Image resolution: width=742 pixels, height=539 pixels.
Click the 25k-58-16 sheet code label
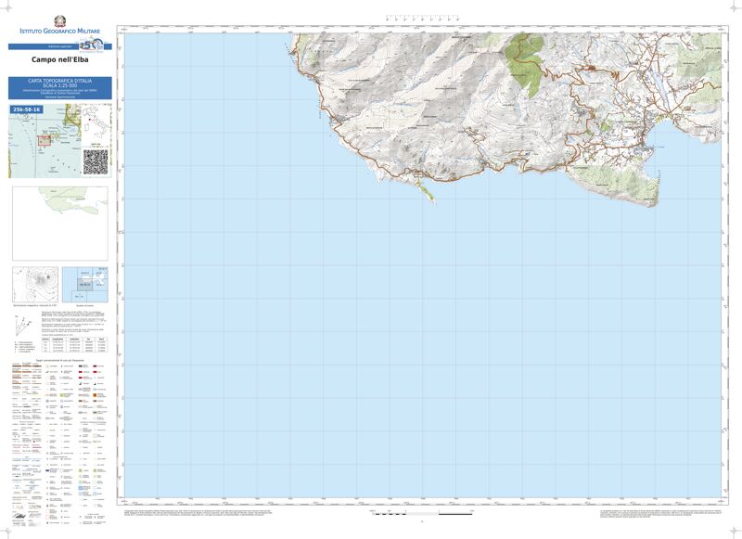[x=27, y=109]
